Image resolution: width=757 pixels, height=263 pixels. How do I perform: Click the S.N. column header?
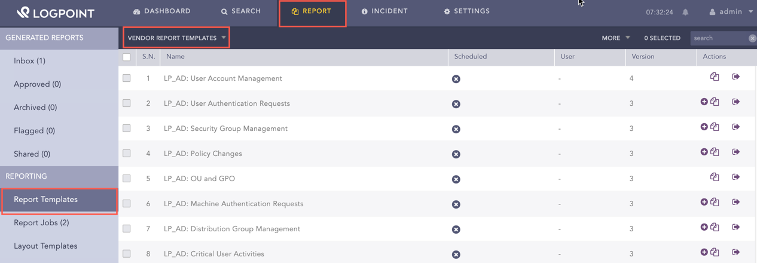(149, 57)
